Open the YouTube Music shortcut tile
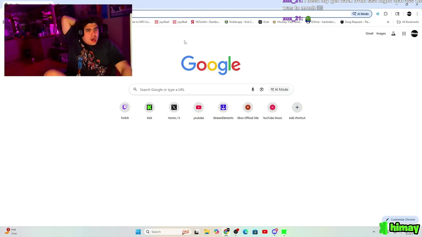The width and height of the screenshot is (422, 237). 272,111
